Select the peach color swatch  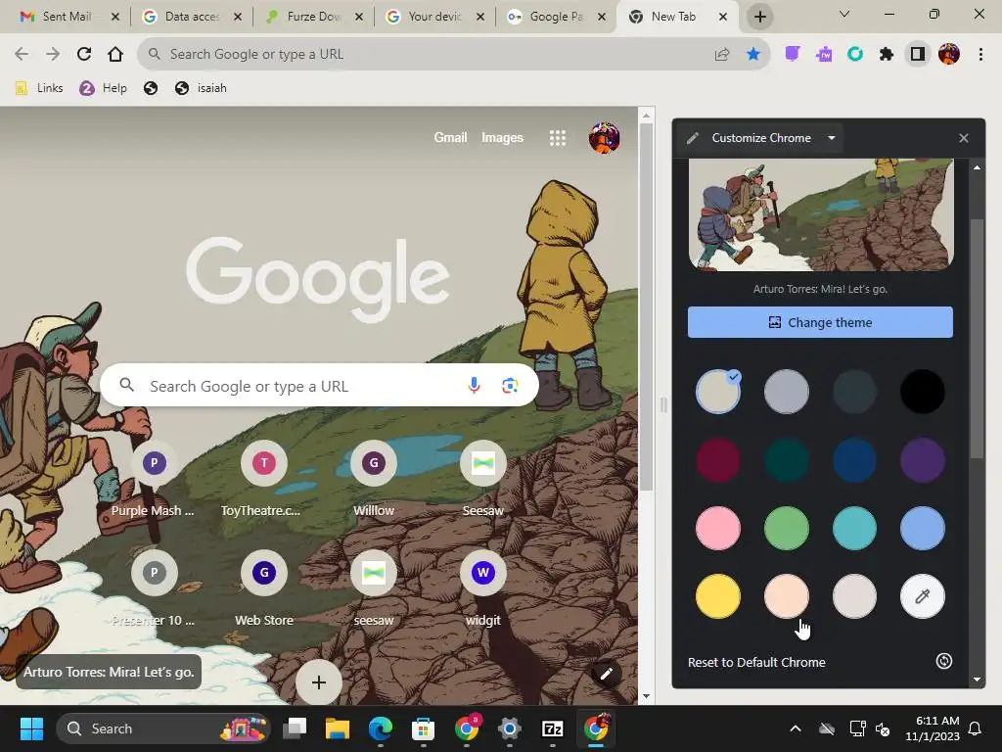point(786,596)
